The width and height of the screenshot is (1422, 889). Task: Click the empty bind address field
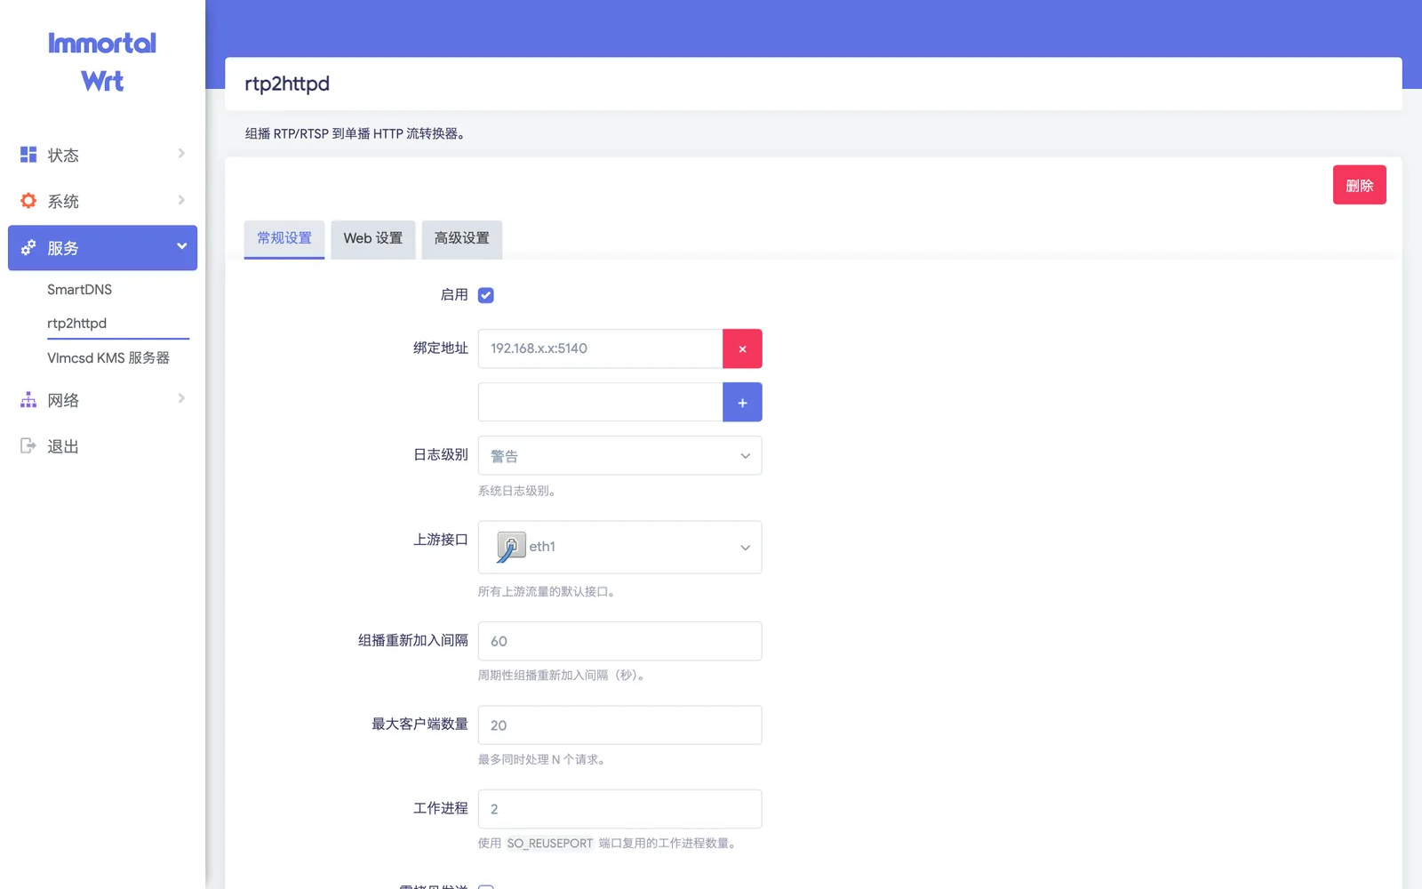tap(600, 402)
